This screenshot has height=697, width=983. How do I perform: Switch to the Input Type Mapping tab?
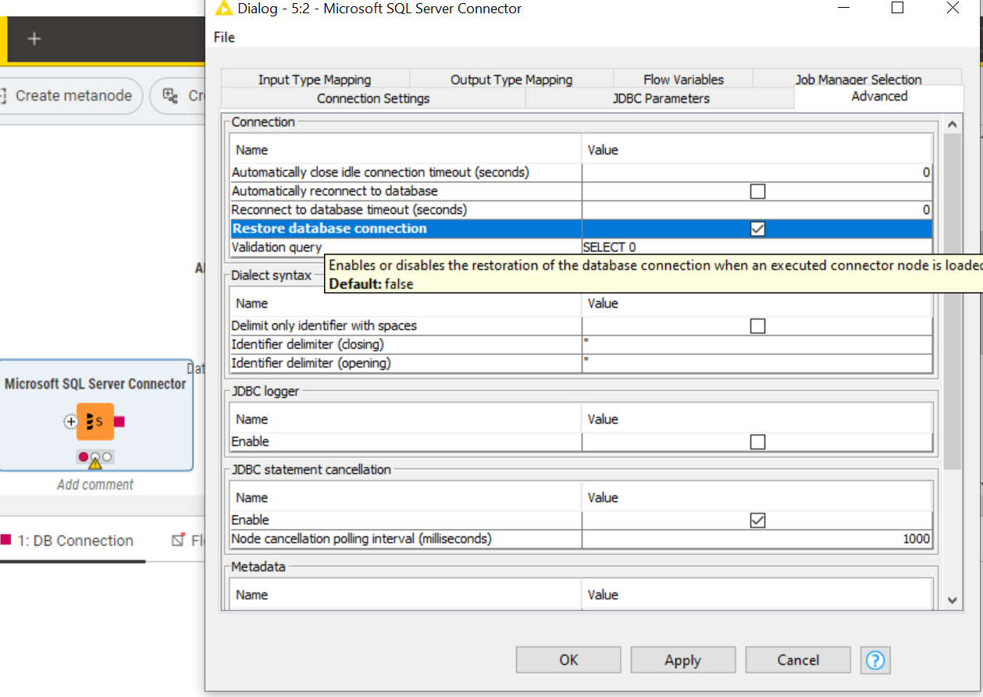tap(315, 80)
